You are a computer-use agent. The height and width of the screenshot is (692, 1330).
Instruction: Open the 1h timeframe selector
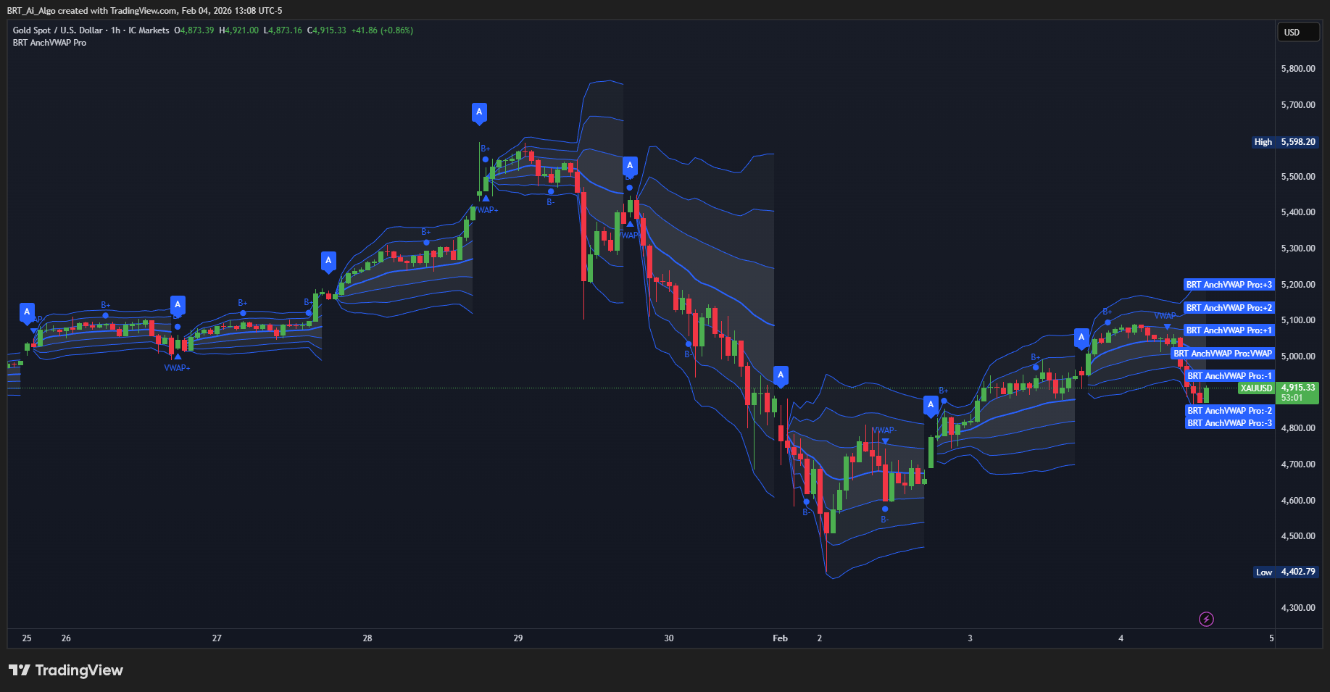point(115,30)
